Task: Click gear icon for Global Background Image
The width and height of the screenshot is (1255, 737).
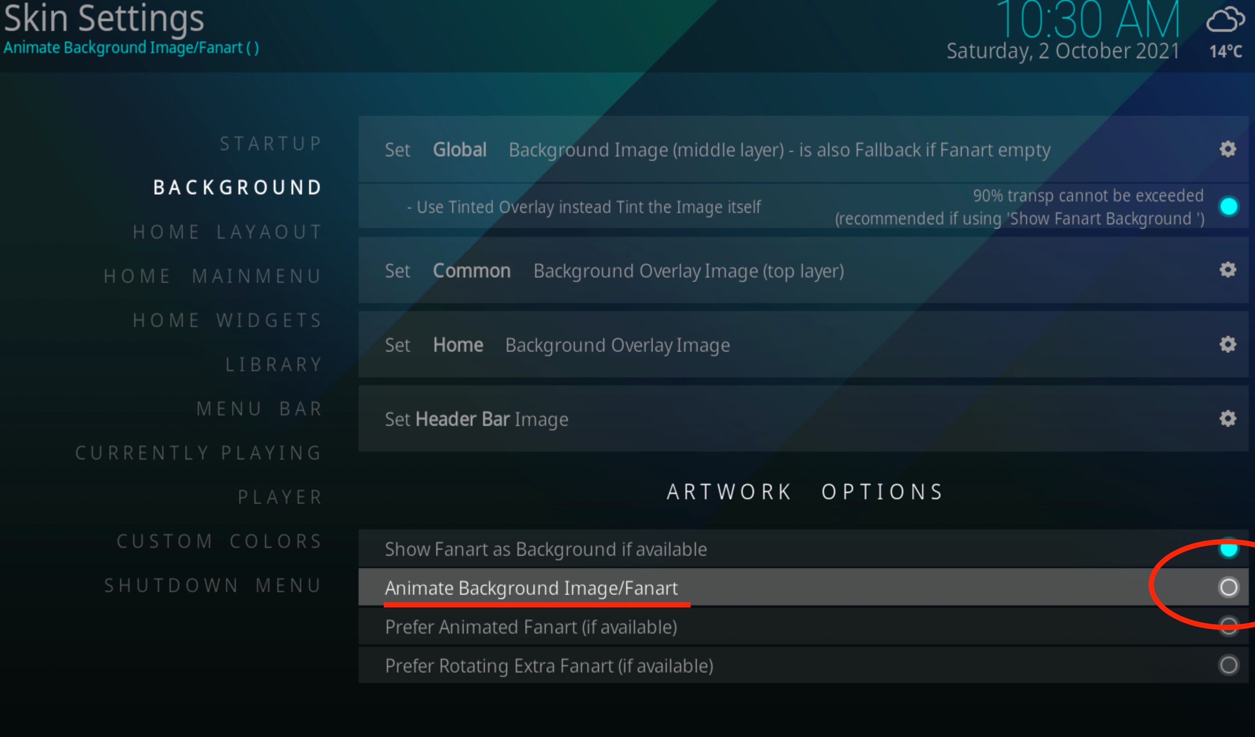Action: click(1228, 149)
